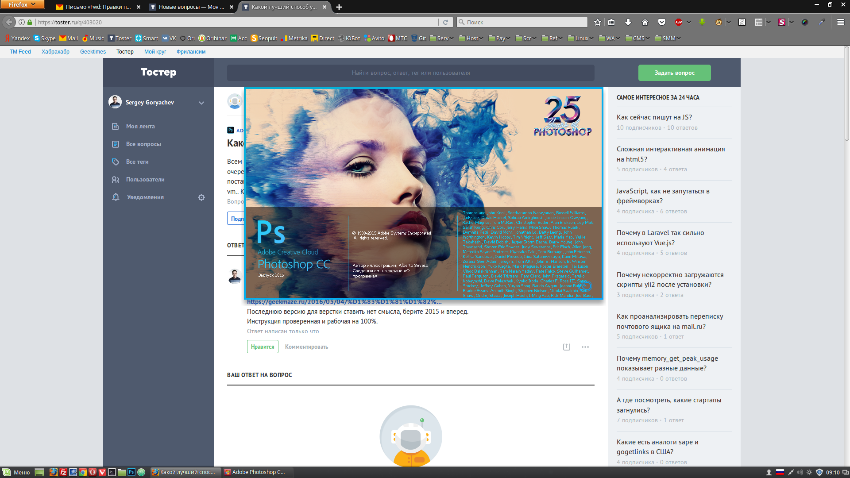Expand the Pay bookmarks folder
This screenshot has height=478, width=850.
(x=499, y=38)
